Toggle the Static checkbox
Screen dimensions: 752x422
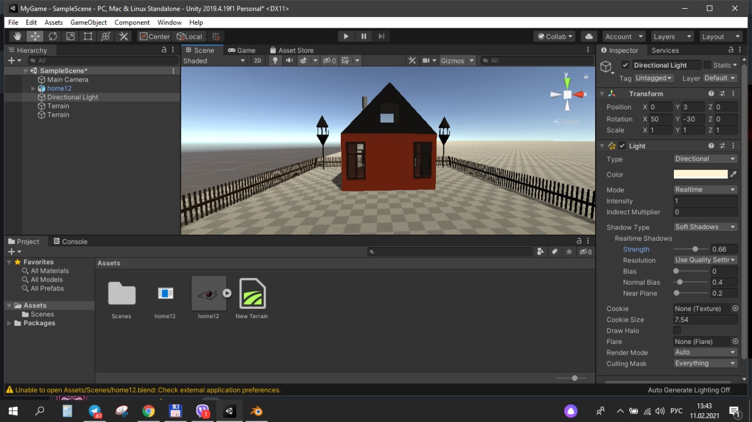[707, 65]
